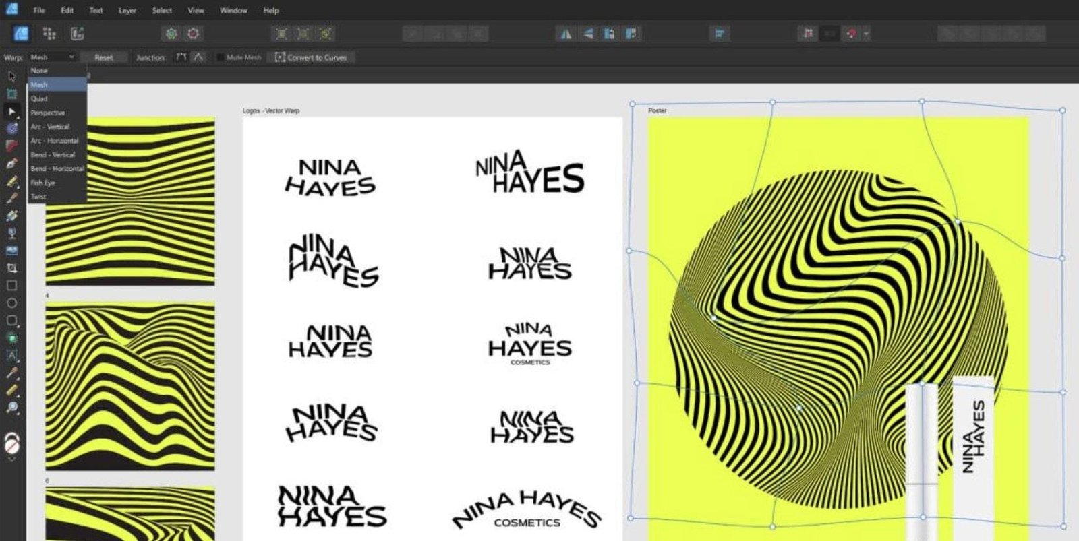Choose Quad from the Warp list
The height and width of the screenshot is (541, 1079).
[57, 98]
